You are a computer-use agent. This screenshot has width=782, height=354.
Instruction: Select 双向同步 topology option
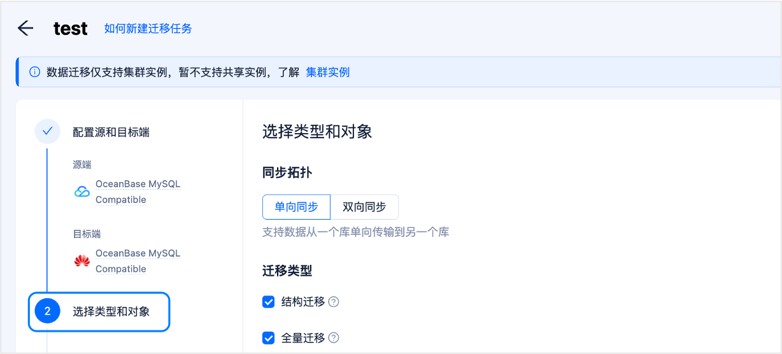[364, 207]
